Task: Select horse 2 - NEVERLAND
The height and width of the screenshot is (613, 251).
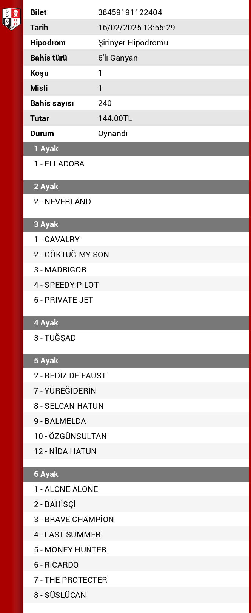Action: point(63,202)
